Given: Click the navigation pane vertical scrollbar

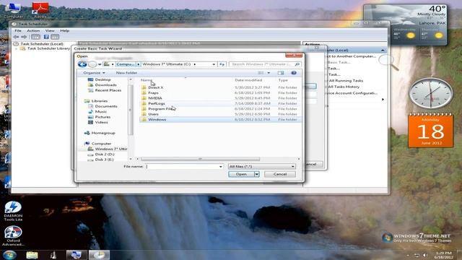Looking at the screenshot, I should point(131,110).
